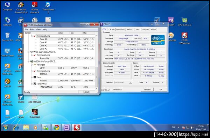Click the volume speaker tray icon
This screenshot has width=210, height=138.
coord(192,128)
